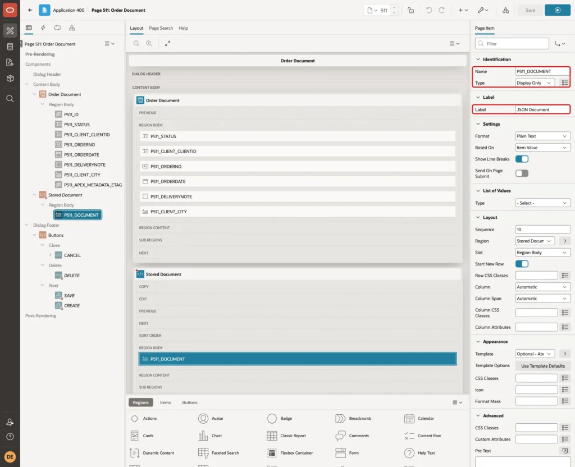Viewport: 575px width, 467px height.
Task: Collapse the Order Document region in tree
Action: click(34, 94)
